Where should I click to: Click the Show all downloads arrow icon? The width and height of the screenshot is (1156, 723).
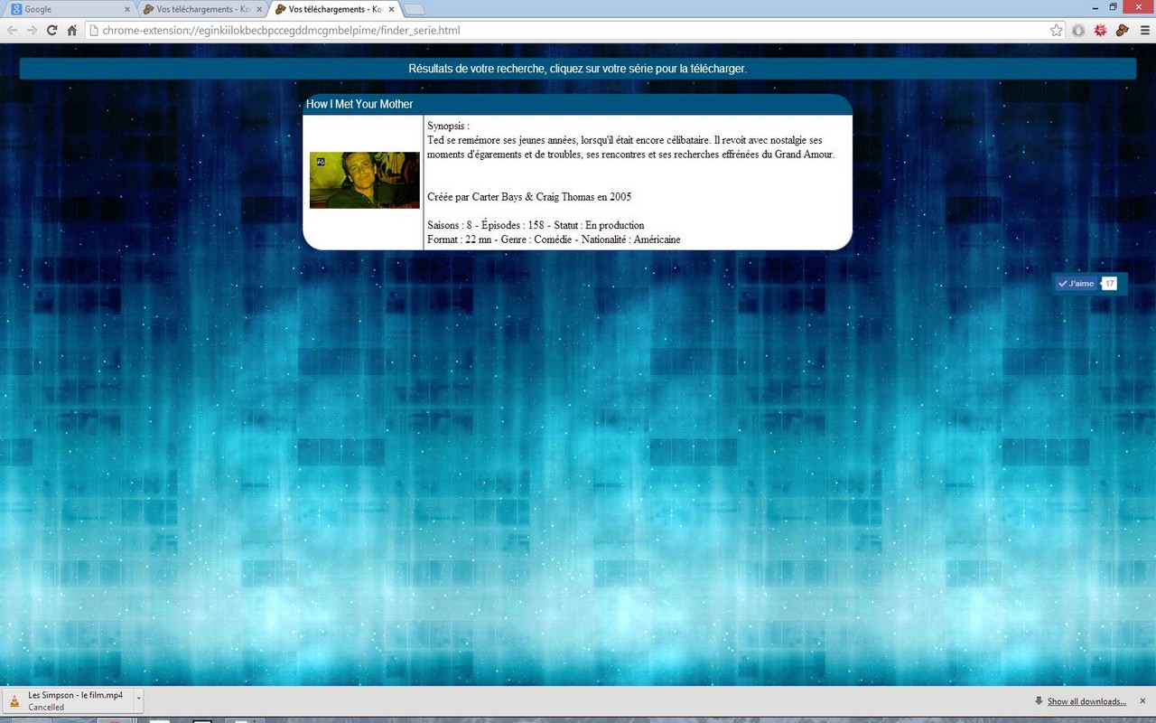(x=1039, y=701)
